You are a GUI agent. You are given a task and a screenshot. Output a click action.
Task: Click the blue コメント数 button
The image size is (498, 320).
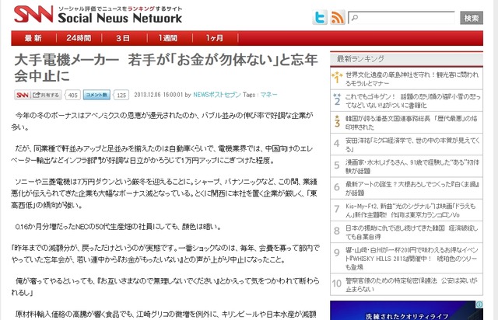pyautogui.click(x=96, y=95)
